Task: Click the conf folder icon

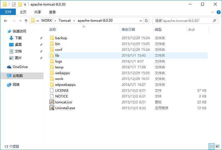Action: pos(52,49)
